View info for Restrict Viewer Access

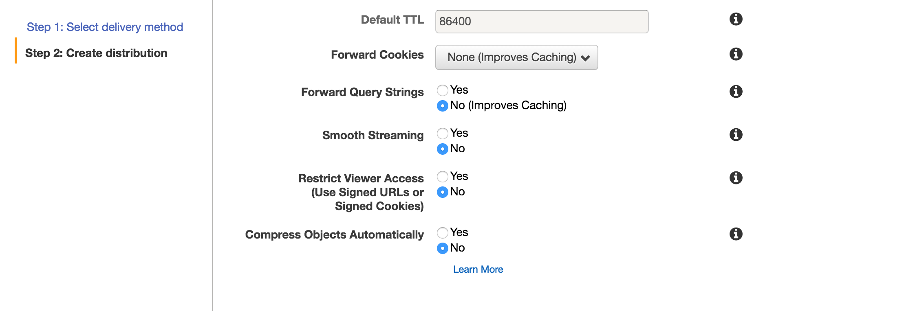point(736,178)
